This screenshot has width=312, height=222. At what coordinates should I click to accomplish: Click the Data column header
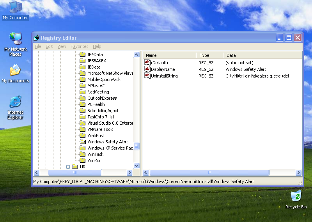tap(262, 55)
